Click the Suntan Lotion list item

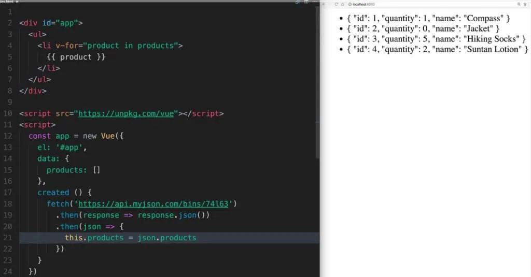pos(438,49)
